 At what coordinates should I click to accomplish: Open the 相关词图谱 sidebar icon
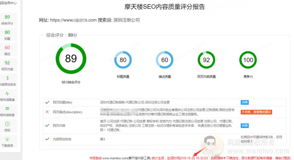pyautogui.click(x=7, y=93)
